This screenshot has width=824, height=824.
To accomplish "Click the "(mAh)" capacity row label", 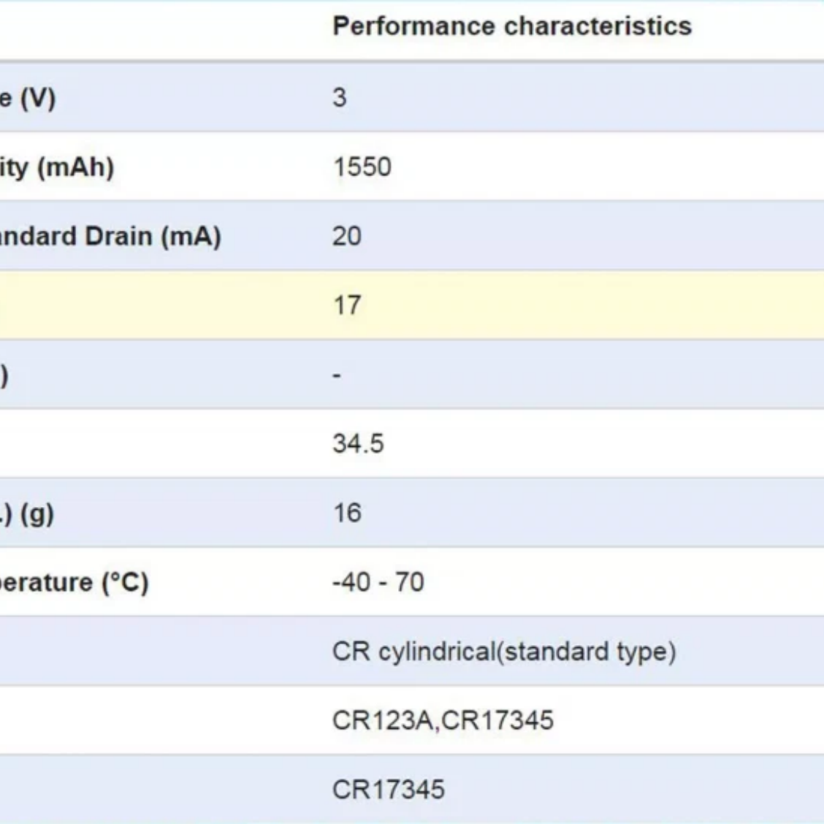I will pyautogui.click(x=58, y=167).
